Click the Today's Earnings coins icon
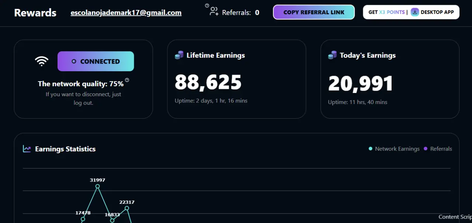Screen dimensions: 472x223 point(332,55)
